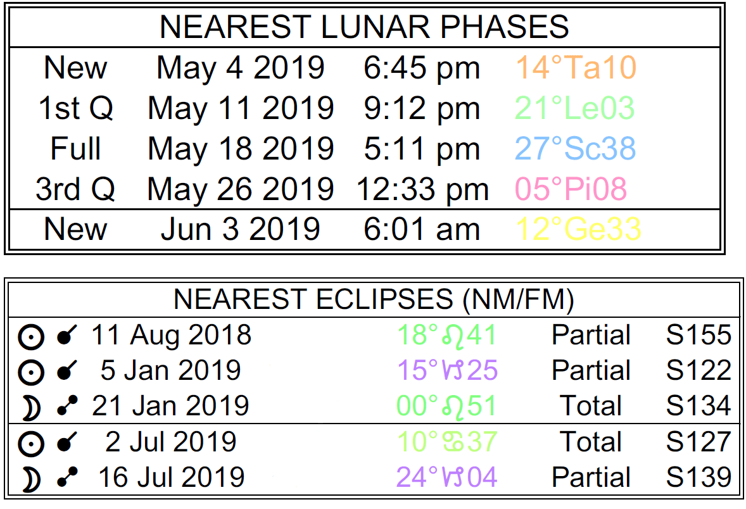Click the conjunction glyph in the 2 Jul 2019 row
Image resolution: width=746 pixels, height=509 pixels.
tap(65, 443)
